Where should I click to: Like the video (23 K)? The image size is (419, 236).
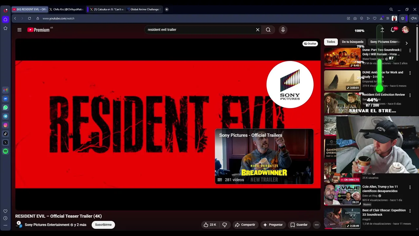[x=209, y=225]
